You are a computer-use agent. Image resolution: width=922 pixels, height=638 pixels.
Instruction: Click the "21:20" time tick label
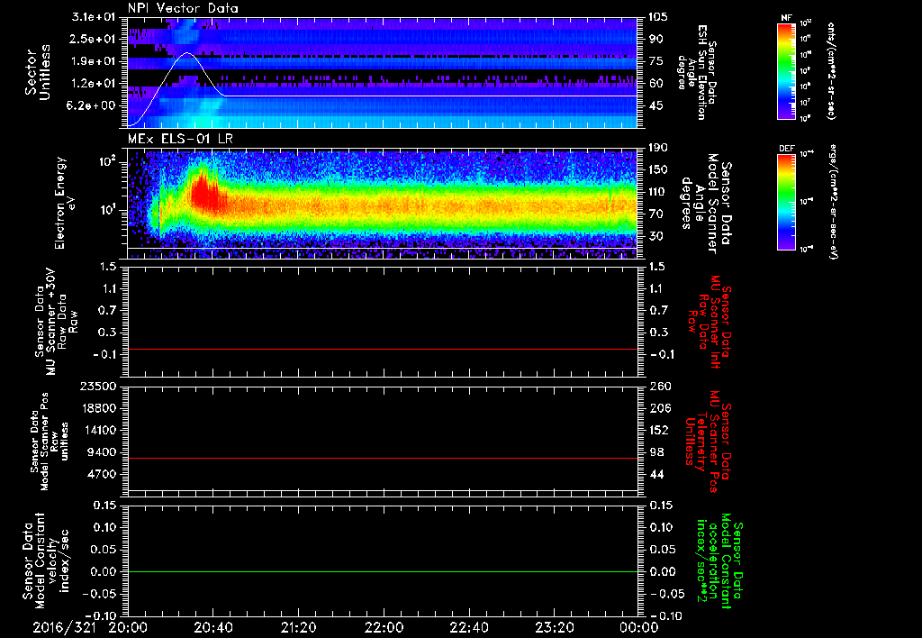point(299,627)
